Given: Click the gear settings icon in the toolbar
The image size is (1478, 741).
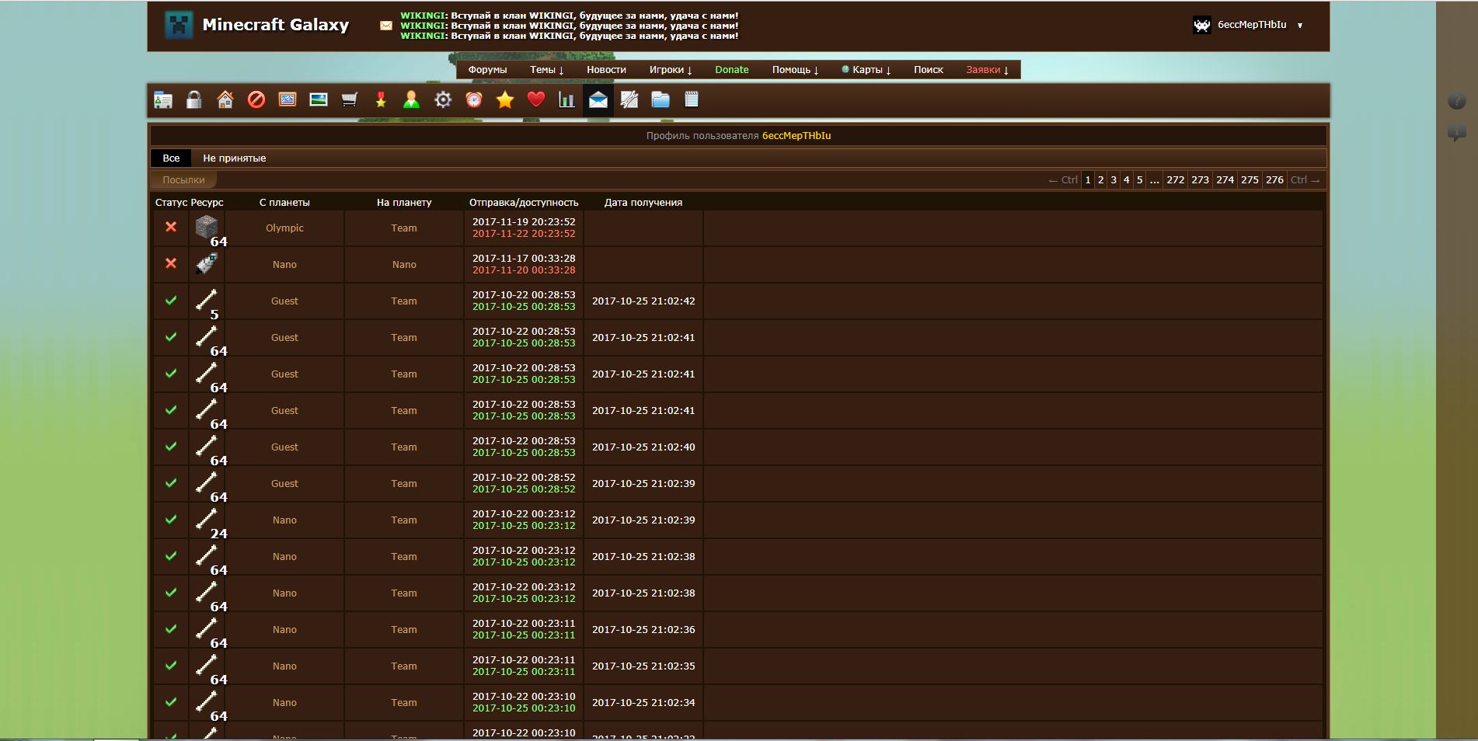Looking at the screenshot, I should coord(443,100).
